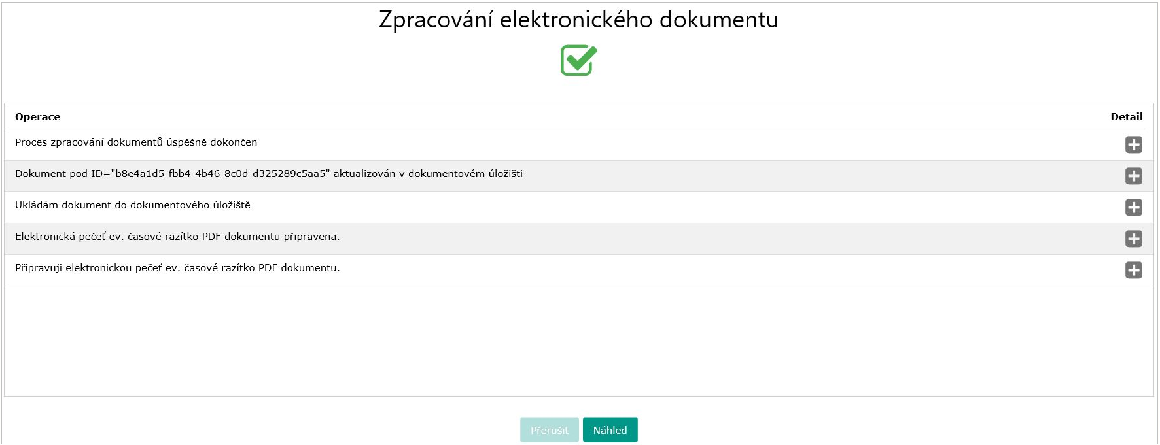Click the 'Zpracování elektronického dokumentu' heading
Image resolution: width=1160 pixels, height=445 pixels.
point(578,20)
